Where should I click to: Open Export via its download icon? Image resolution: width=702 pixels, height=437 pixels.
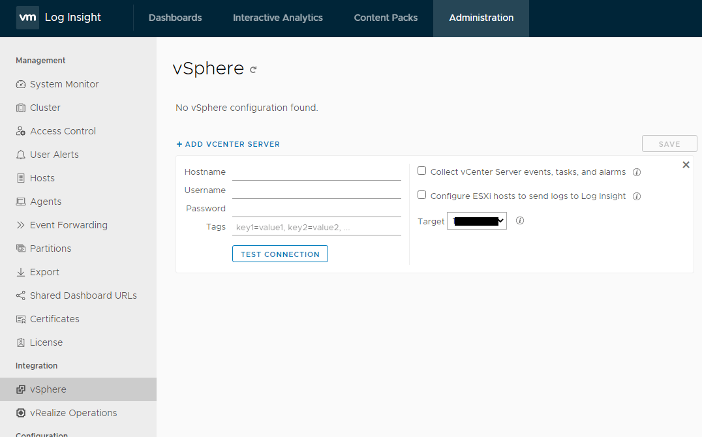point(20,271)
